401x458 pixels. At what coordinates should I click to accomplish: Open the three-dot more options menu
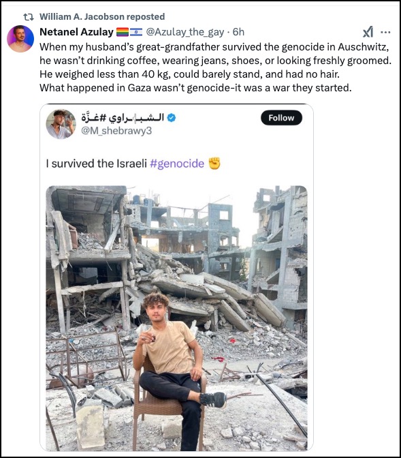pos(385,32)
